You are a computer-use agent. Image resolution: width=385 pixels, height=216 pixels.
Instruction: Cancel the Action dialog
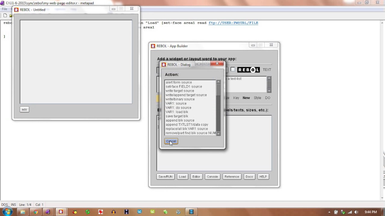(171, 141)
